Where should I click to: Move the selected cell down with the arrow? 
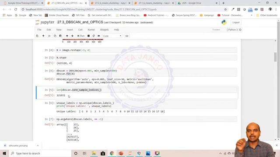(x=72, y=36)
